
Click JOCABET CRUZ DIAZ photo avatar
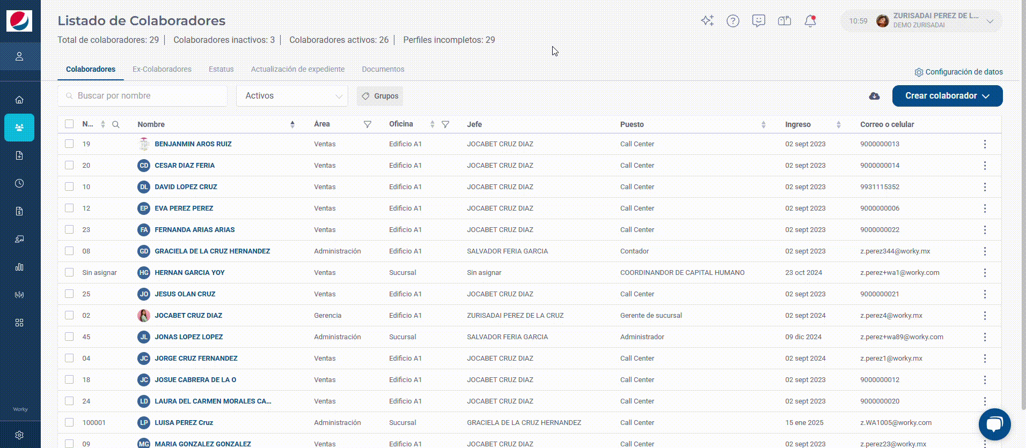pyautogui.click(x=144, y=316)
